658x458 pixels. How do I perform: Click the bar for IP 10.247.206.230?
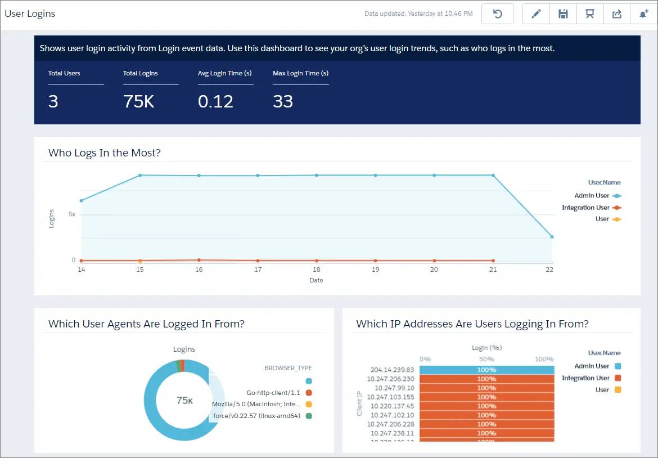487,379
